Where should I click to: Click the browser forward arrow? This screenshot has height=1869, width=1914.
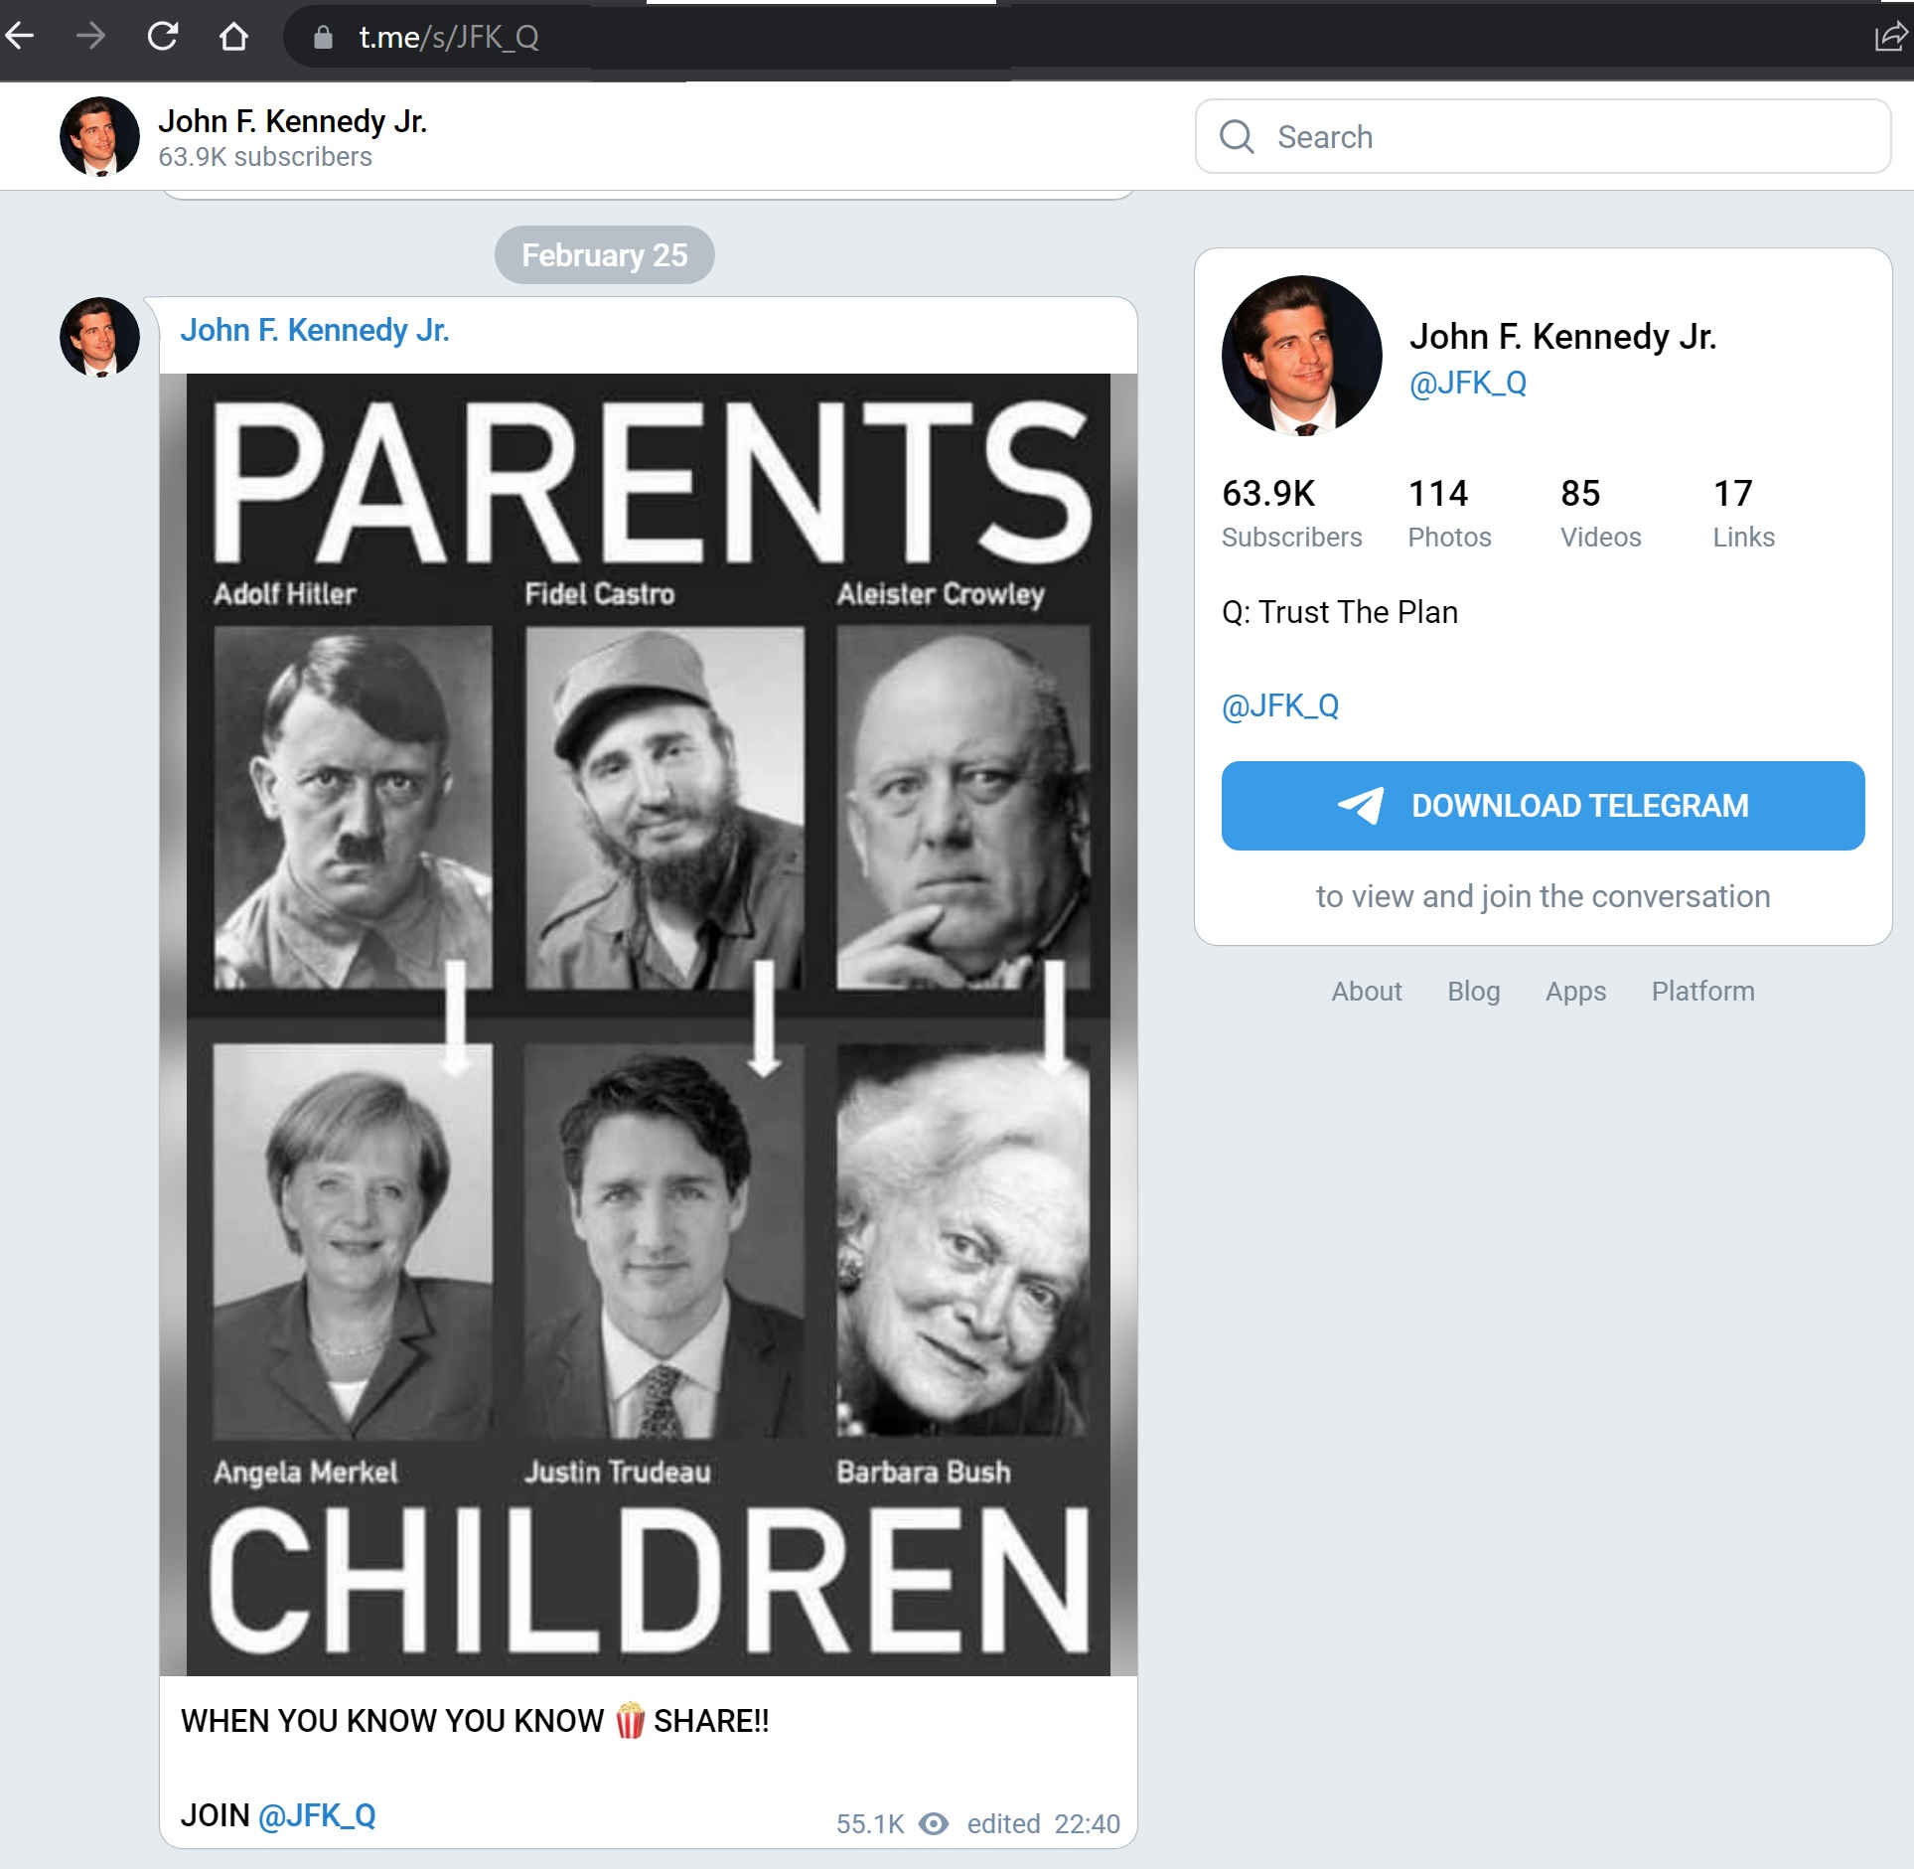[x=90, y=37]
